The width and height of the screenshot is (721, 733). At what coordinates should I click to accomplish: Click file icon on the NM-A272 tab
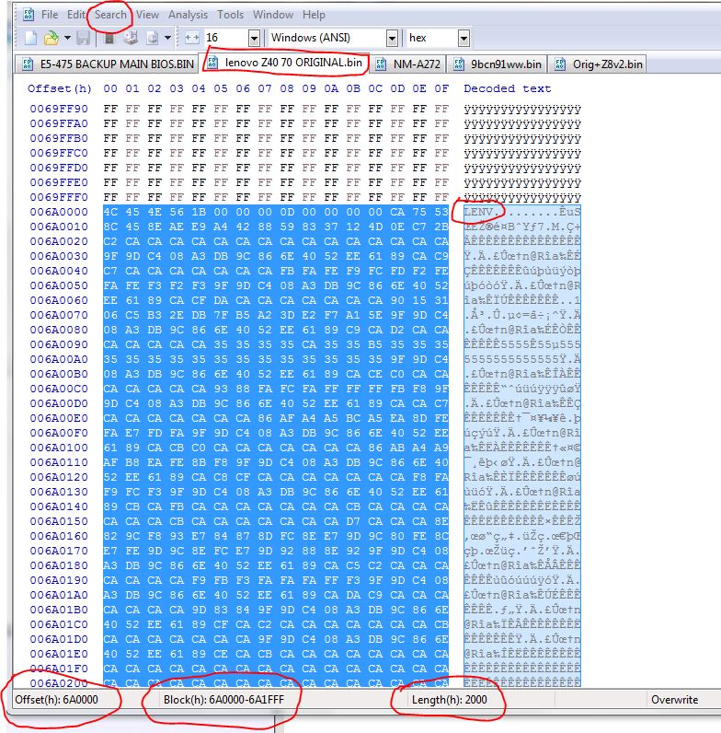[381, 64]
